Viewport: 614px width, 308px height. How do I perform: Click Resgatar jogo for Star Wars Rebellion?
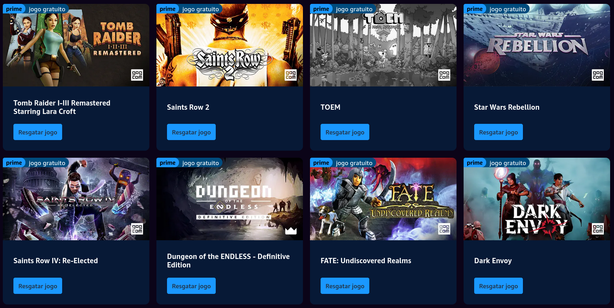tap(499, 132)
